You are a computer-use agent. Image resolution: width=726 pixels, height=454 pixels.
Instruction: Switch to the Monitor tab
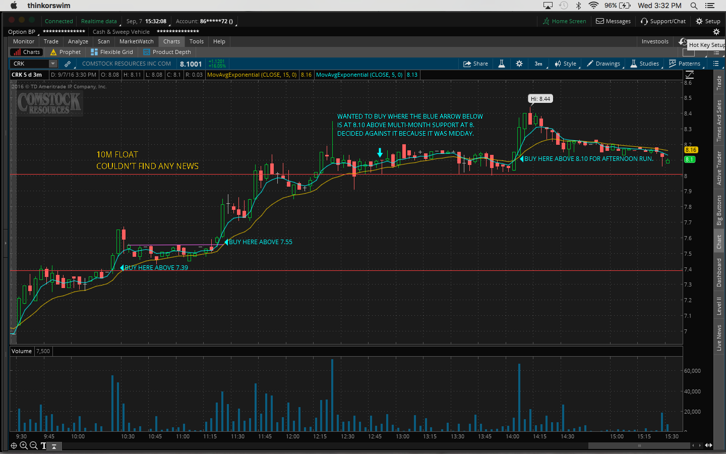(24, 41)
